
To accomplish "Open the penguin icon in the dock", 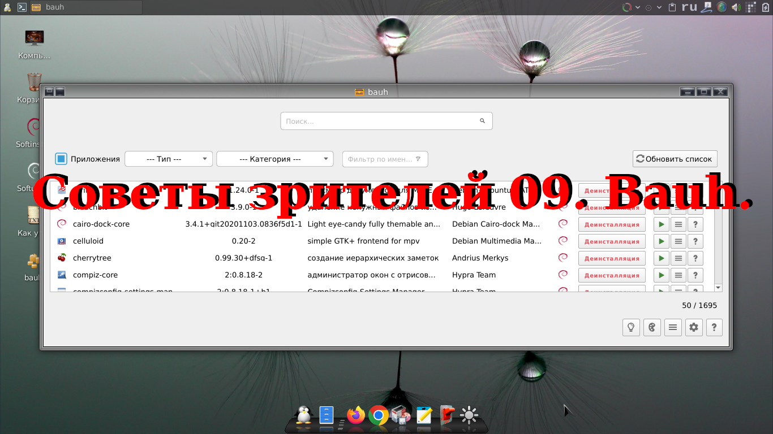I will pos(304,415).
